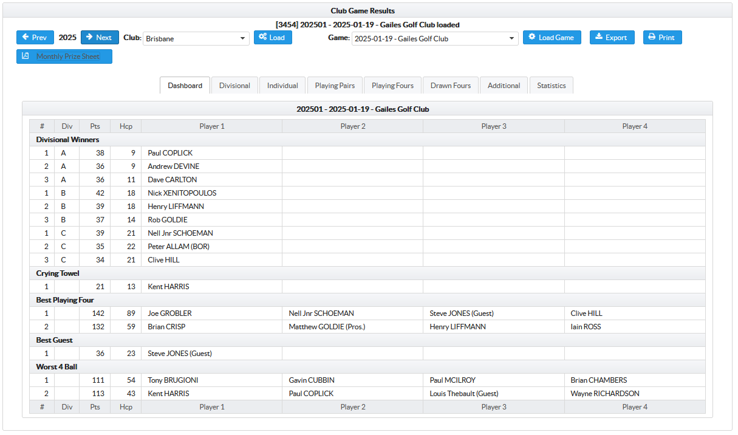Switch to the Divisional tab

[x=234, y=86]
